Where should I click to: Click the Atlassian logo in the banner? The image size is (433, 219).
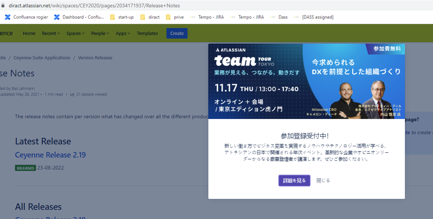pos(230,50)
